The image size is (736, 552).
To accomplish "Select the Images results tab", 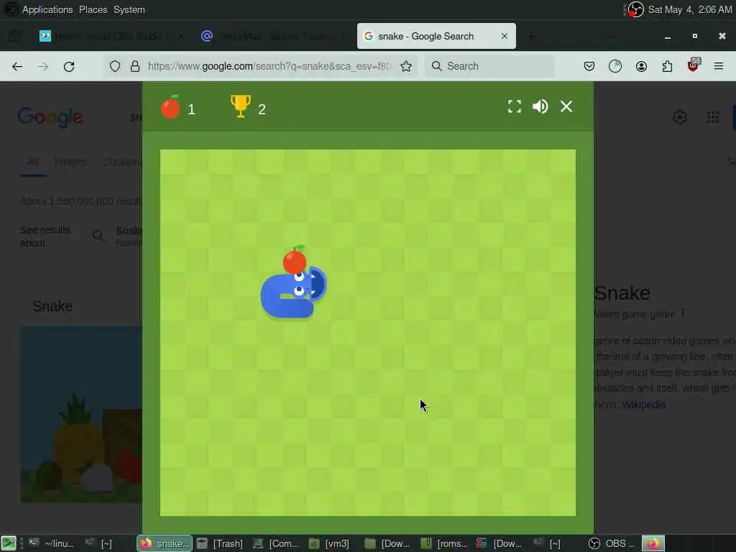I will [70, 162].
